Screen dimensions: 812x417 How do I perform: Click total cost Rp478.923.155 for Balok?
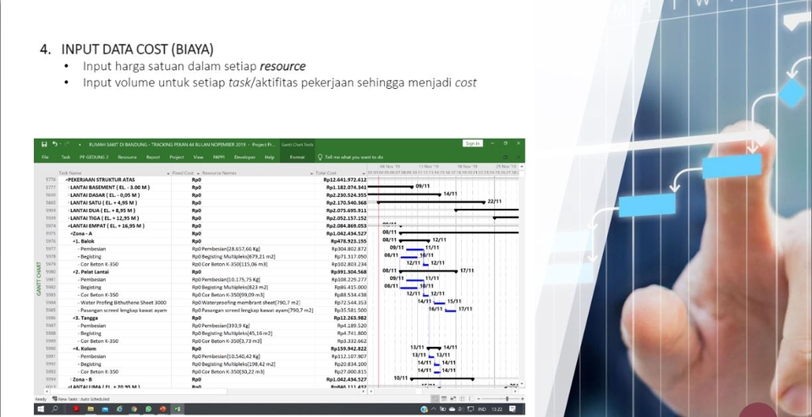tap(348, 241)
